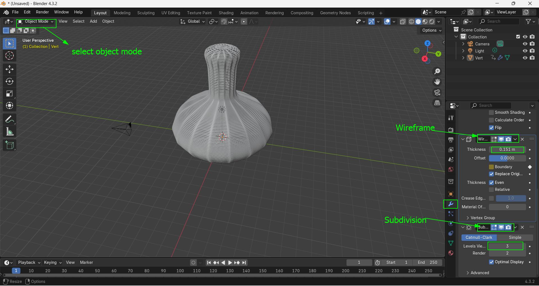Hide the Vert object in viewport
Screen dimensions: 539x286
point(525,58)
